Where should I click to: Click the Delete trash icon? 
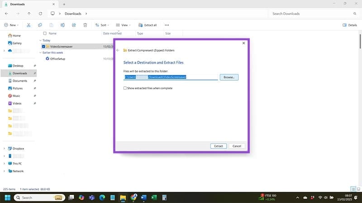point(85,25)
